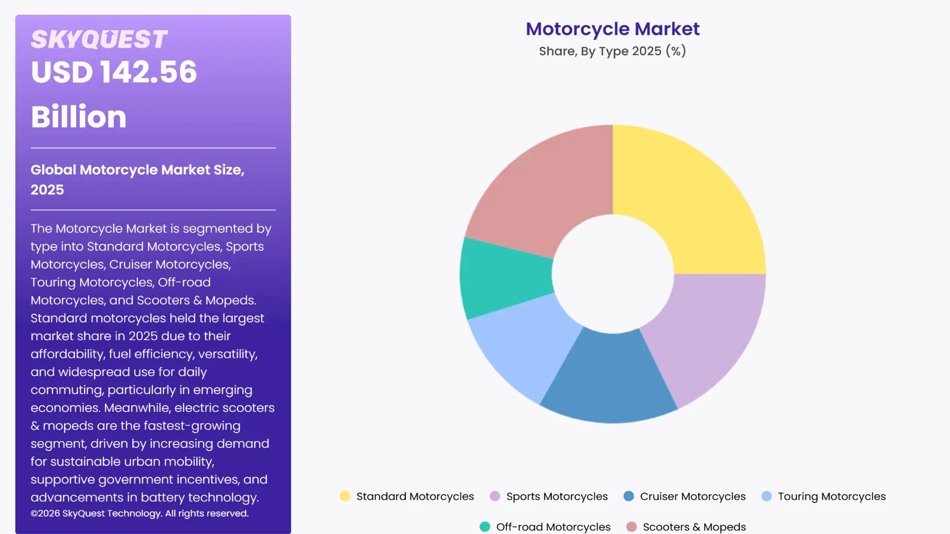950x534 pixels.
Task: Click the teal Off-road Motorcycles legend dot
Action: (x=485, y=527)
